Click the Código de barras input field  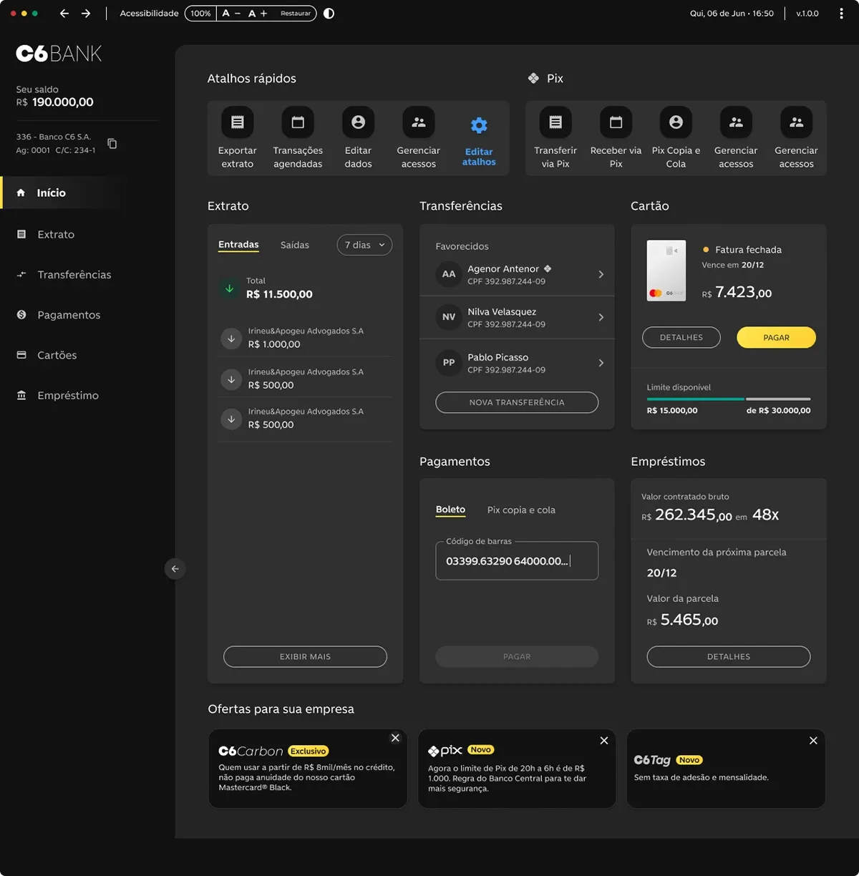[x=517, y=560]
